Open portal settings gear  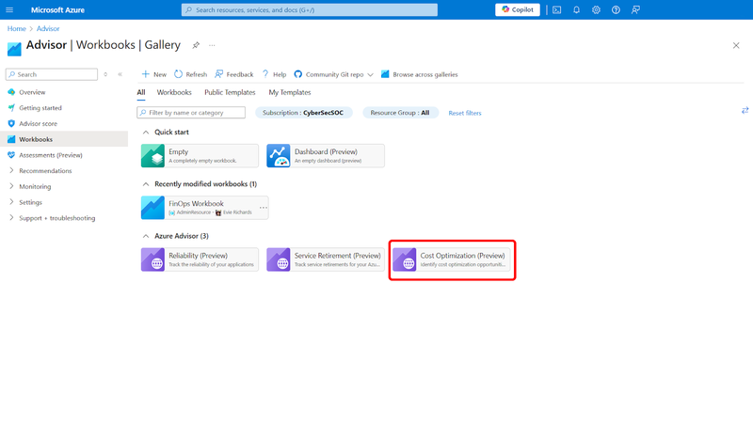click(596, 9)
